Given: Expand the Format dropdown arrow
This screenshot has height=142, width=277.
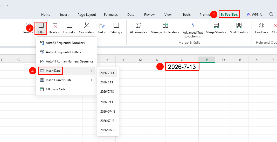Looking at the screenshot, I should click(75, 32).
